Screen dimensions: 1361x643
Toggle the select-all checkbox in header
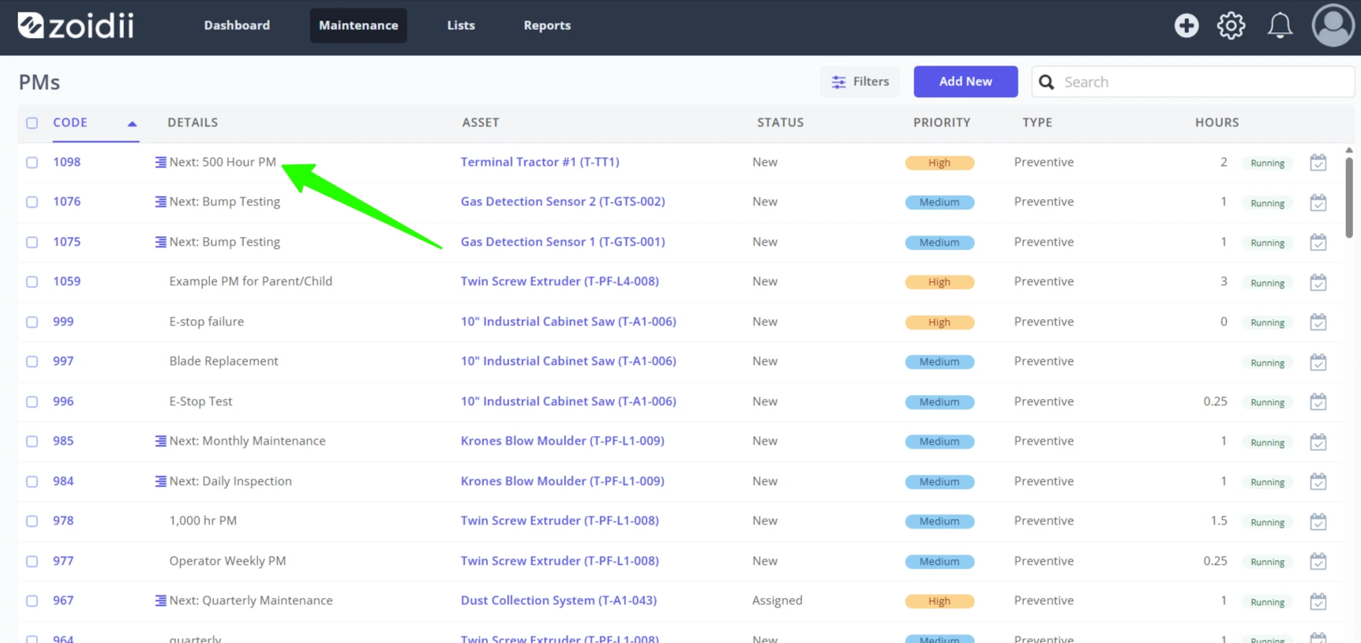32,123
